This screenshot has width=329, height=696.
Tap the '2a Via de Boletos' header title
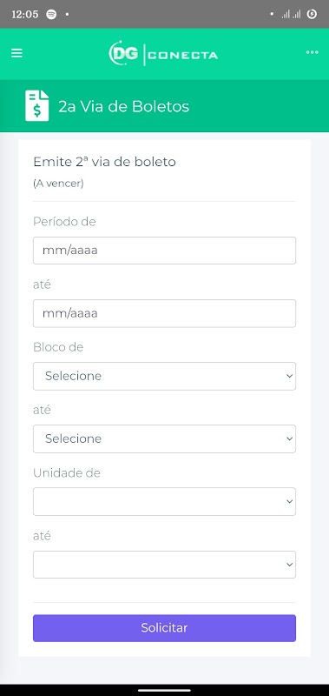click(124, 106)
